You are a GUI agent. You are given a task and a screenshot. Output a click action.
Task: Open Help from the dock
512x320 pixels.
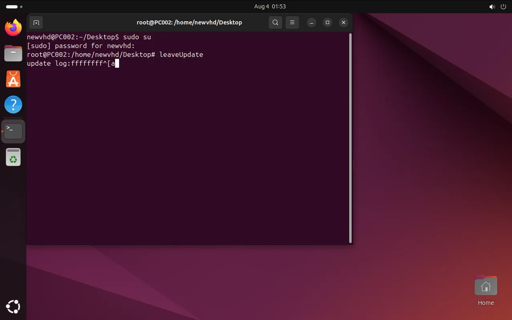tap(13, 105)
